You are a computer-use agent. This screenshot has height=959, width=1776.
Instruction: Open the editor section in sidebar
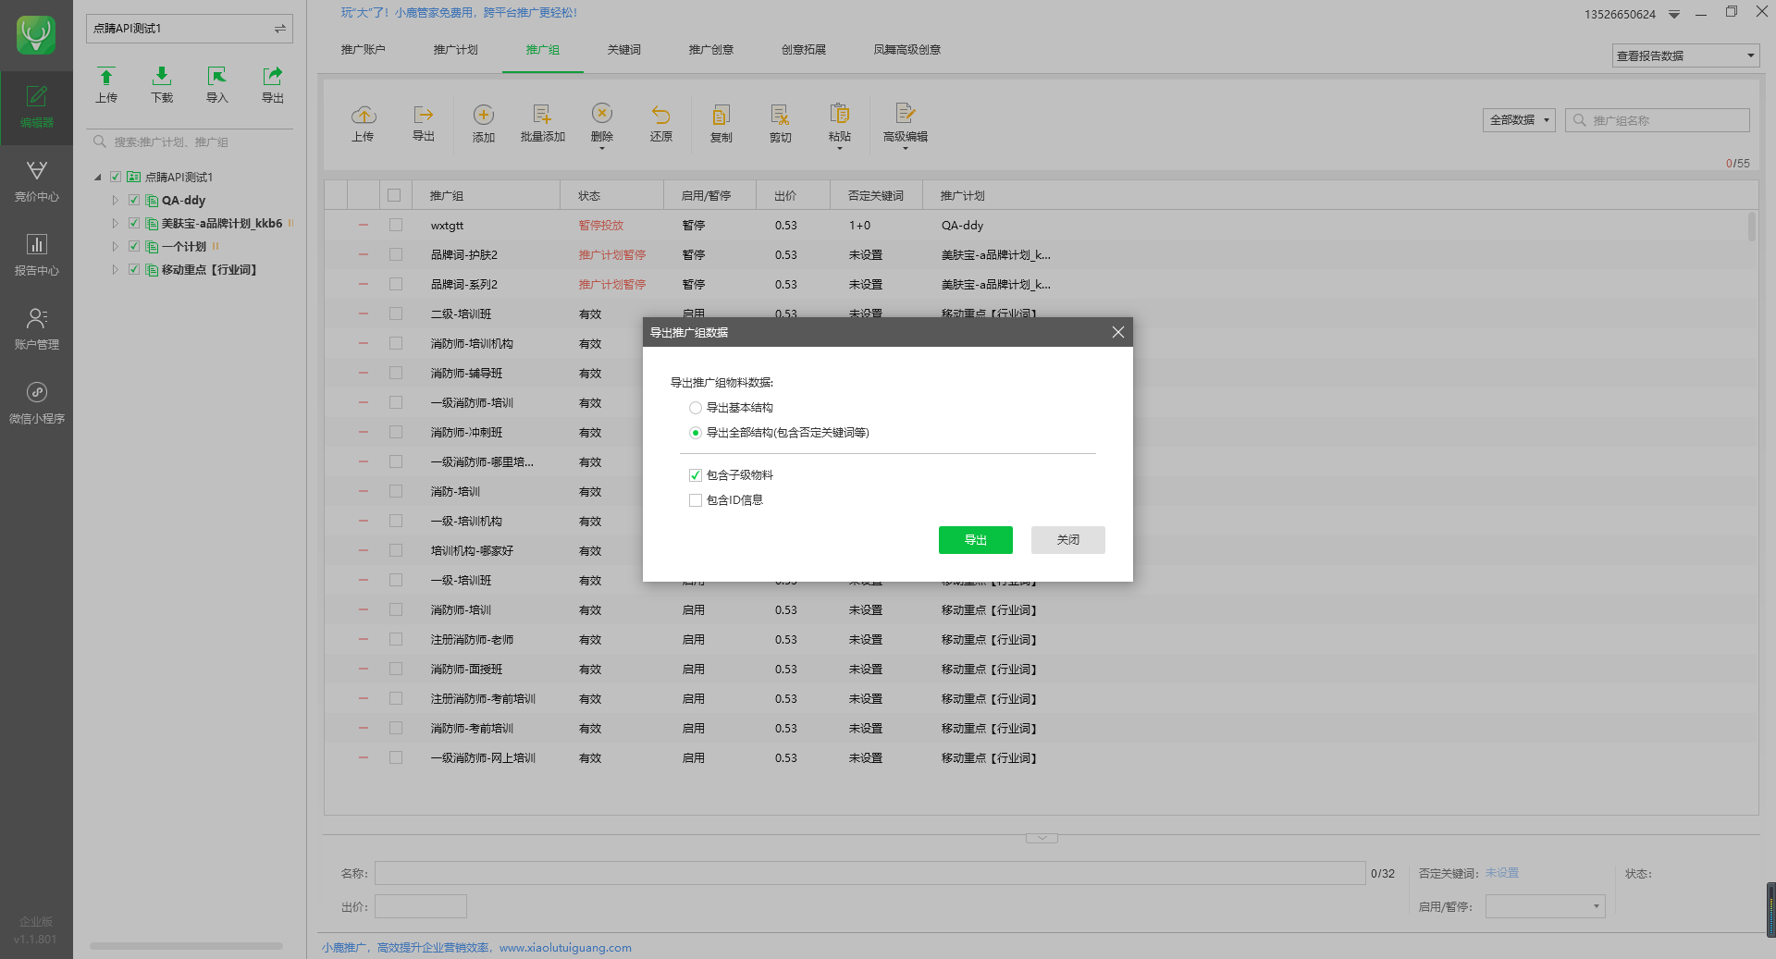pos(36,107)
